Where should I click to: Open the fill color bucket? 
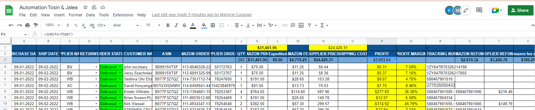[204, 26]
